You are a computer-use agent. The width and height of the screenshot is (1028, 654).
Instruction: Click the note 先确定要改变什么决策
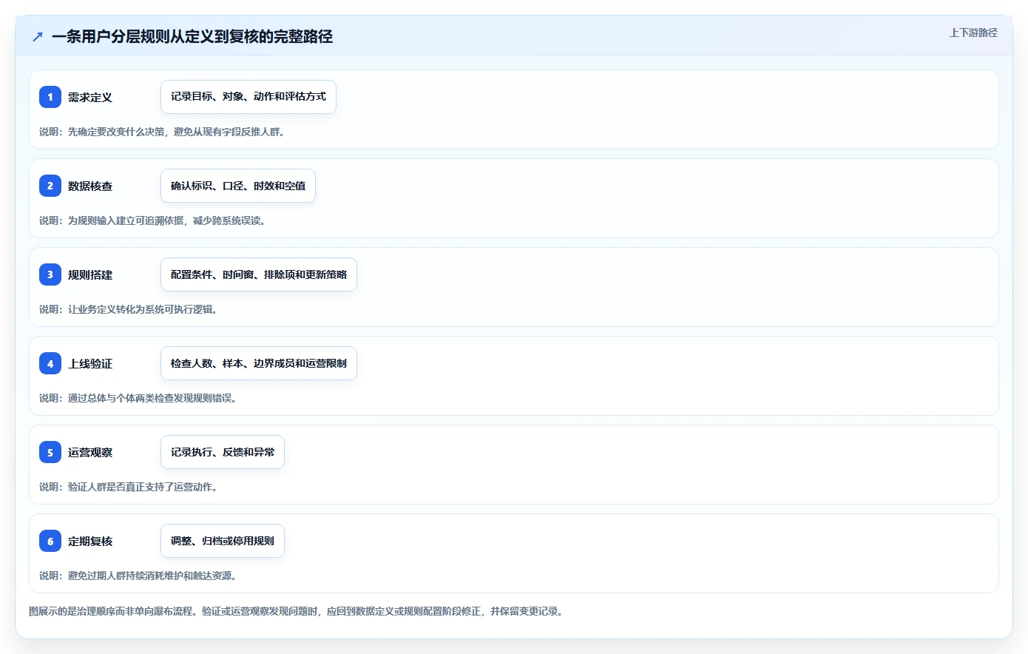coord(116,132)
